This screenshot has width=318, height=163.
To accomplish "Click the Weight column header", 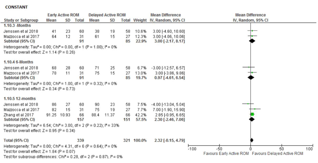I will coord(140,20).
